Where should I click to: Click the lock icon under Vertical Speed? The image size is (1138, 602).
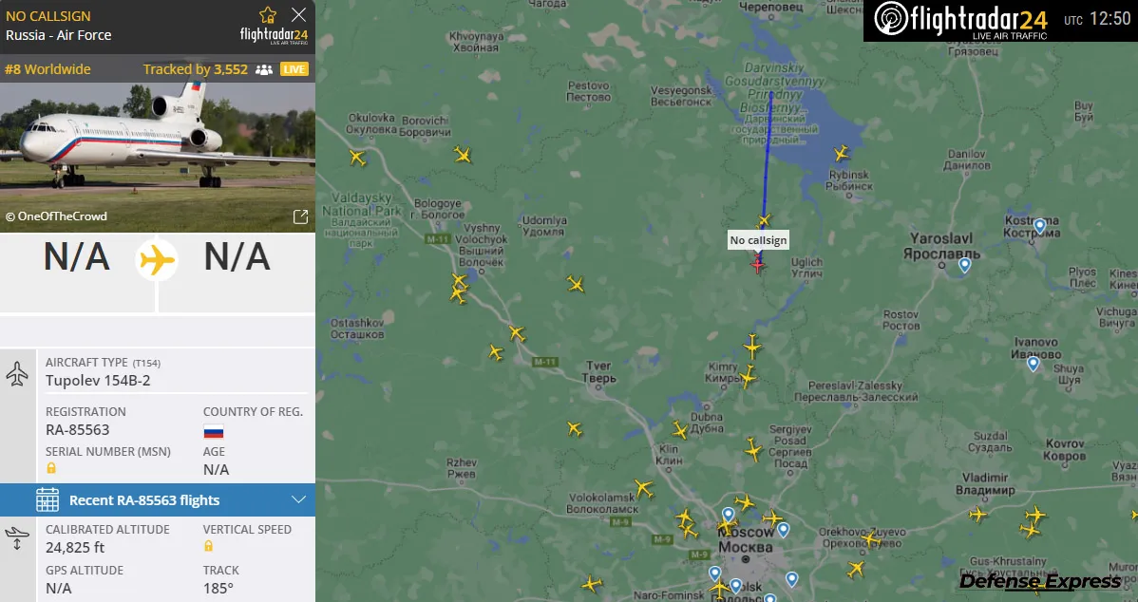tap(208, 545)
